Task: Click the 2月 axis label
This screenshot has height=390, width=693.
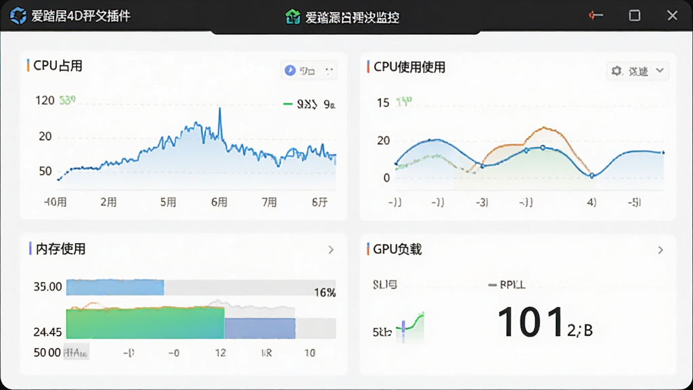Action: pos(108,202)
